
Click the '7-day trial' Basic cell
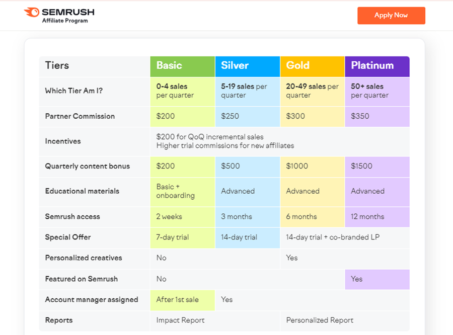click(x=183, y=238)
